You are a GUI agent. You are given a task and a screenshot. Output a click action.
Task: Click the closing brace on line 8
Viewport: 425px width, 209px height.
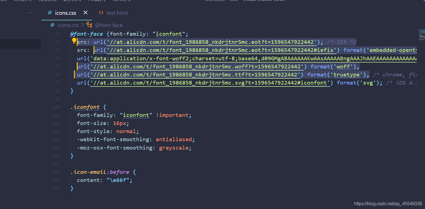coord(72,91)
